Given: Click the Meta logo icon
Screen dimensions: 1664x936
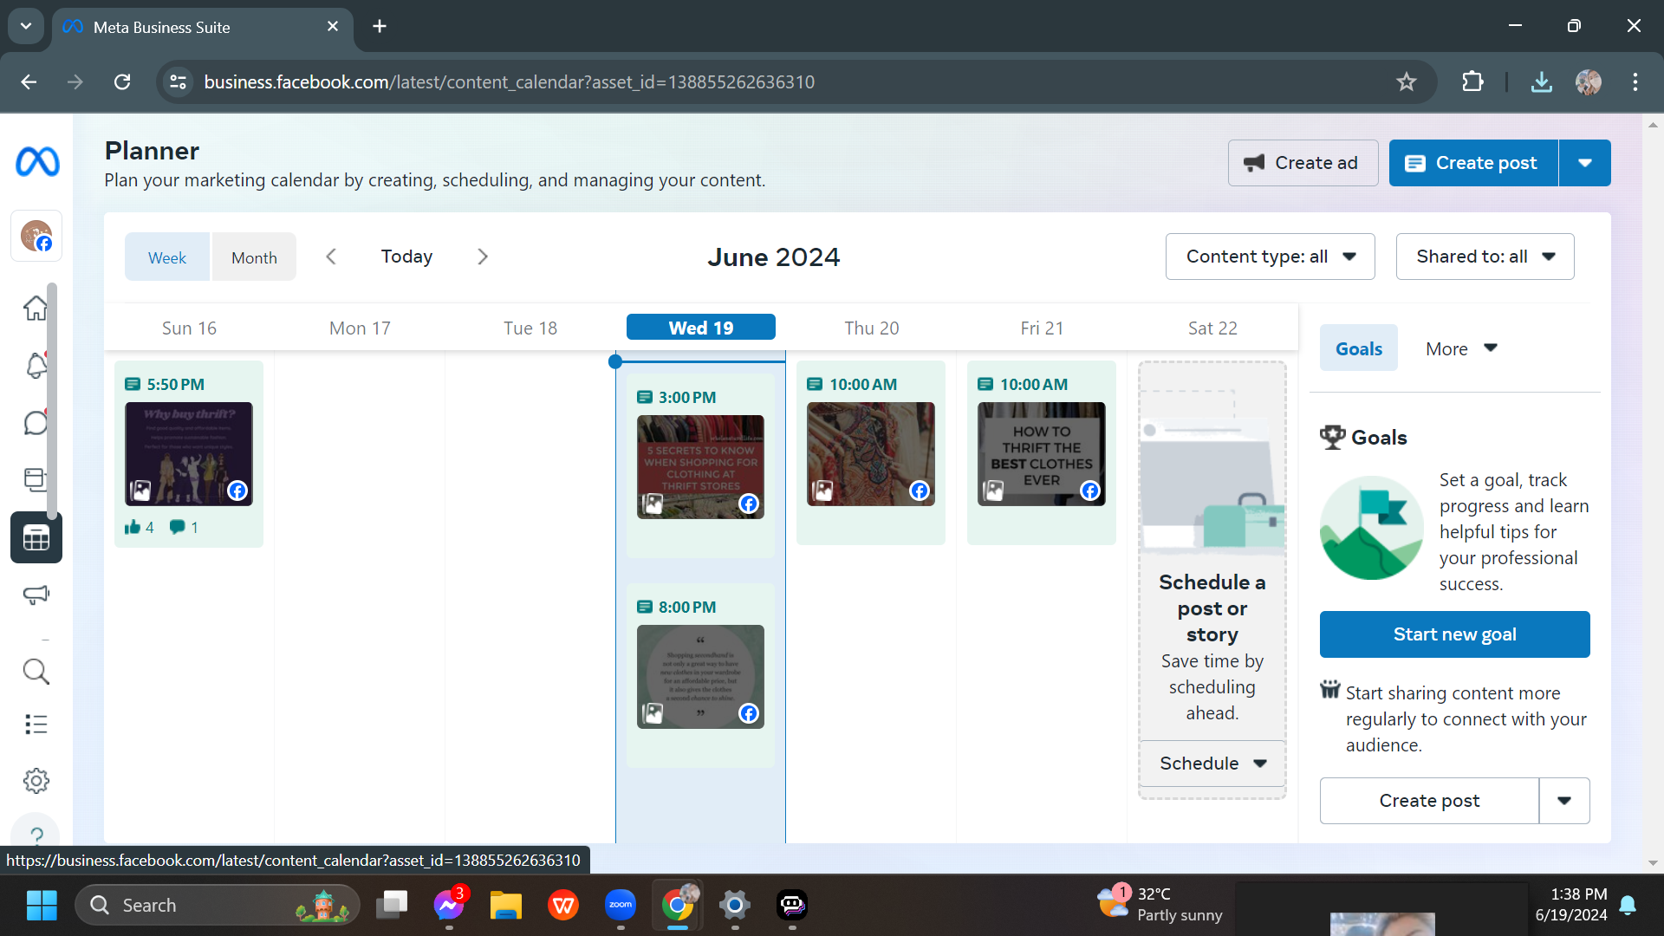Looking at the screenshot, I should tap(37, 162).
